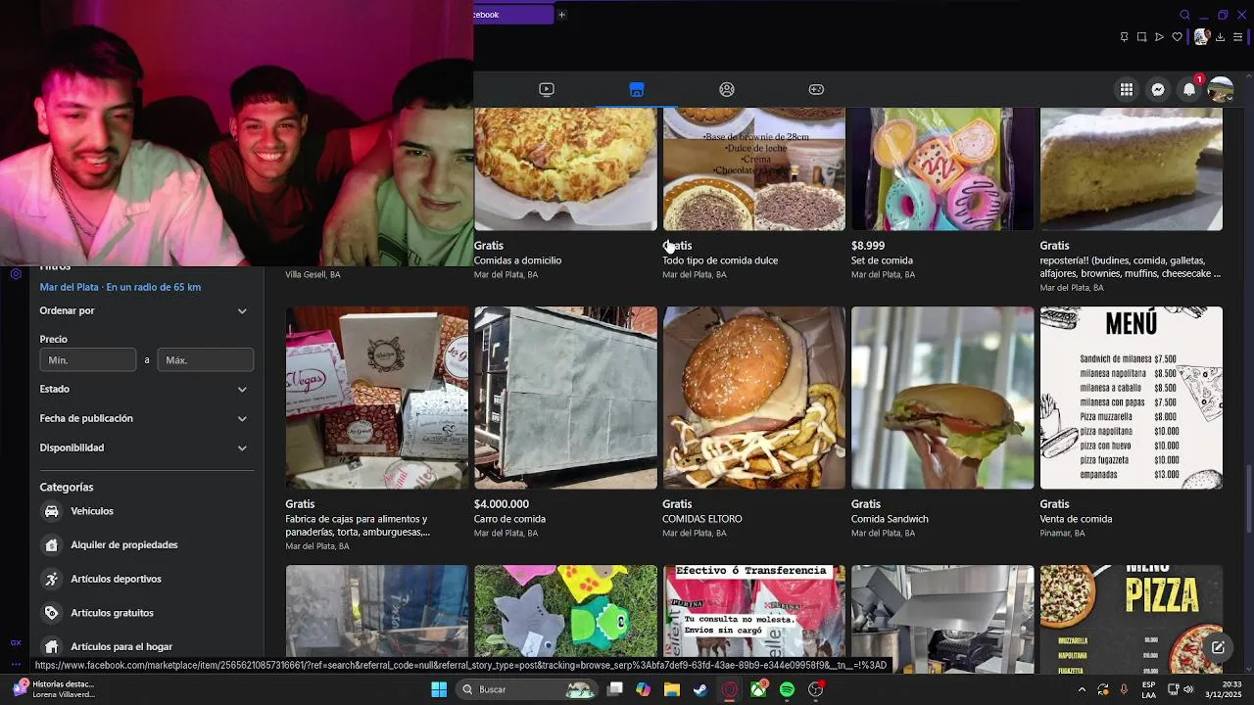This screenshot has height=705, width=1254.
Task: Open the yellow cake slice photo
Action: [1132, 169]
